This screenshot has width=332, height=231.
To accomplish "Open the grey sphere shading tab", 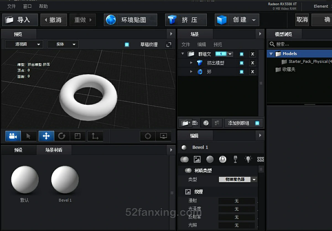I will point(210,159).
